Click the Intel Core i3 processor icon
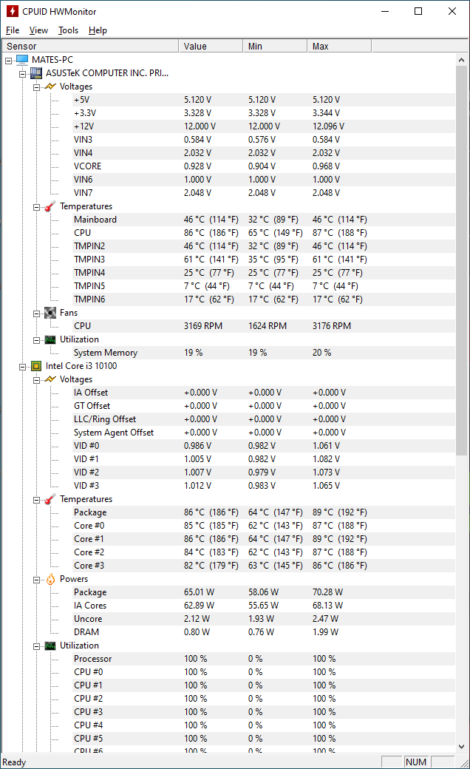This screenshot has height=769, width=470. coord(35,366)
